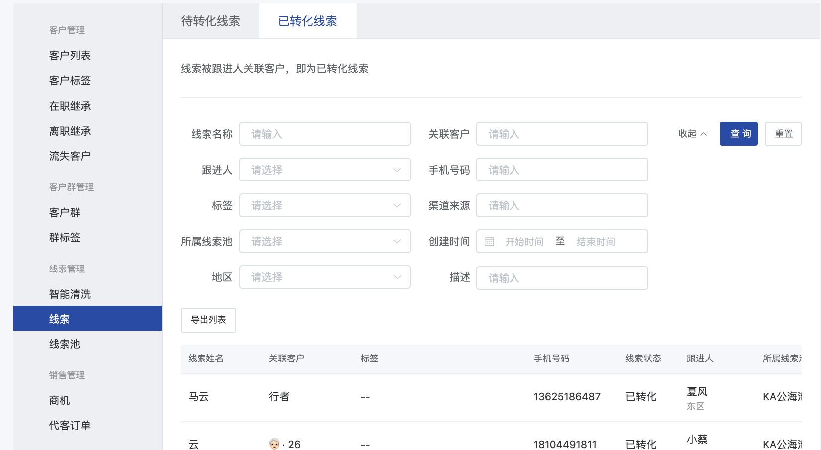
Task: Open 商机 in the sidebar
Action: 59,400
